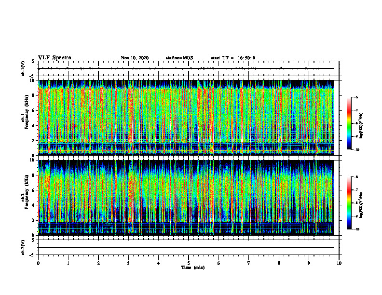
Task: Click the ch.1 color bar log(PSD) label
Action: point(361,126)
